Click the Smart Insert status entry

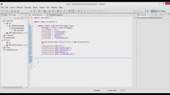point(112,91)
